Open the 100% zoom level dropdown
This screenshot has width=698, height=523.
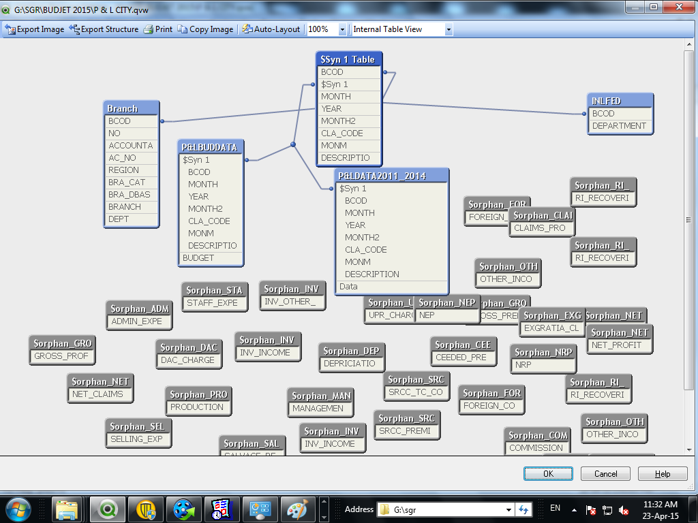click(x=342, y=29)
